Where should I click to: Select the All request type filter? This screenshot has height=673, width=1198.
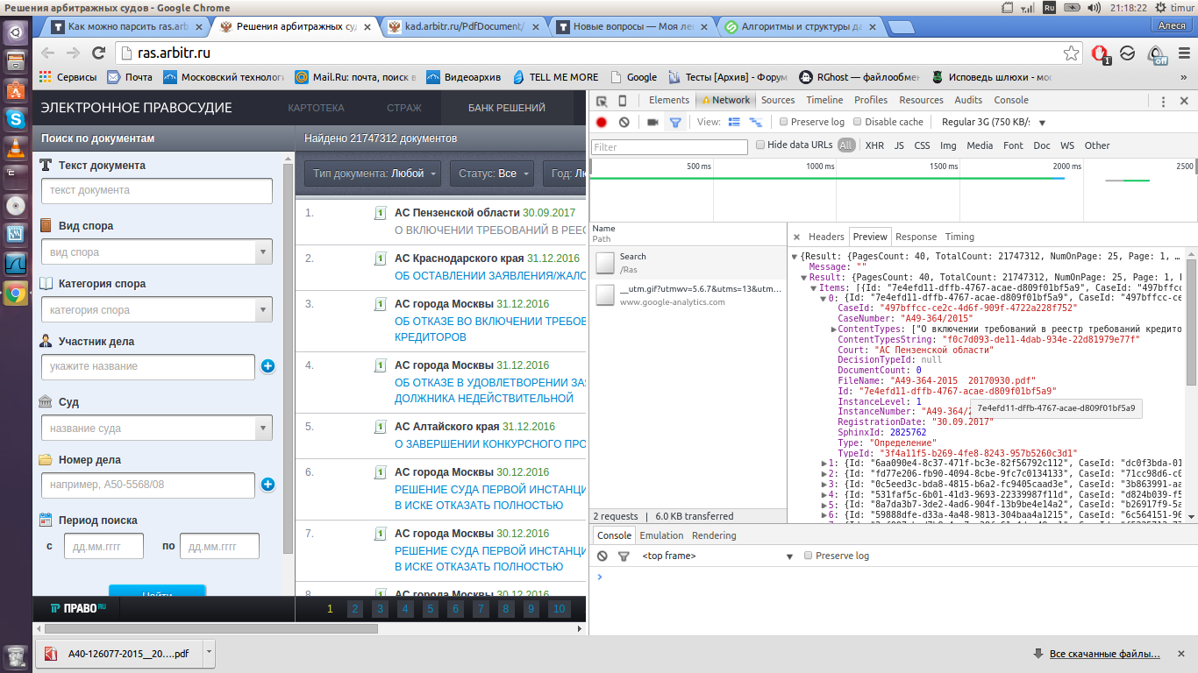pyautogui.click(x=846, y=145)
